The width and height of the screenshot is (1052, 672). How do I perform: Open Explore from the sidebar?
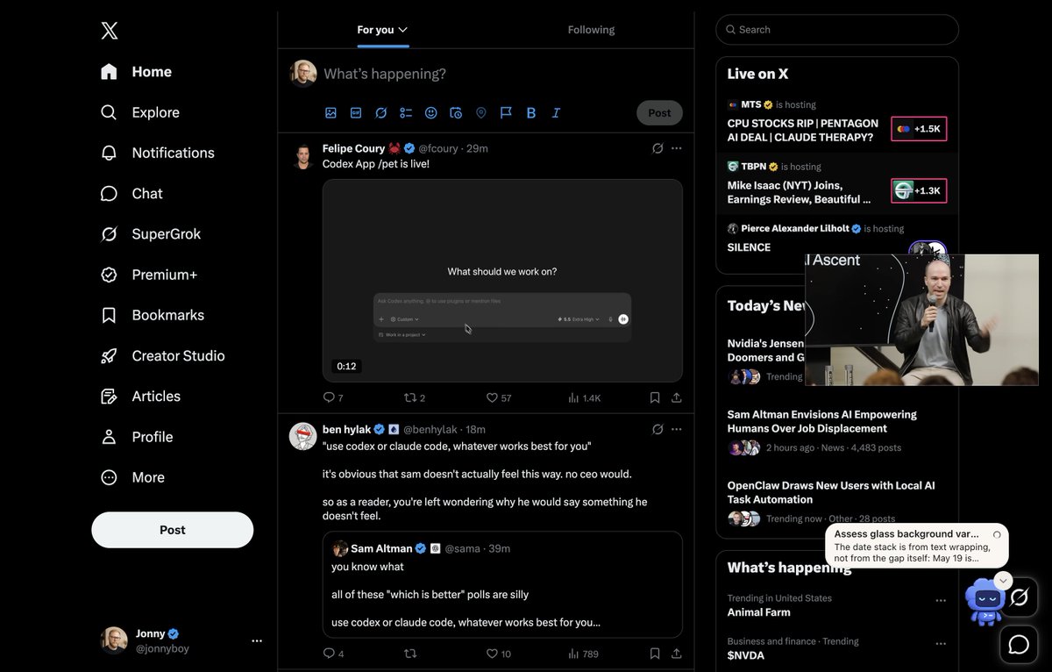pos(140,112)
